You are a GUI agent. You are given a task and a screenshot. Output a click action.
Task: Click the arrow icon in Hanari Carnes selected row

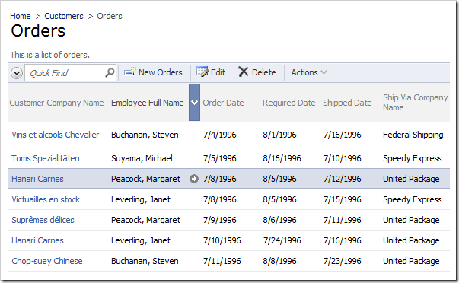(x=194, y=179)
